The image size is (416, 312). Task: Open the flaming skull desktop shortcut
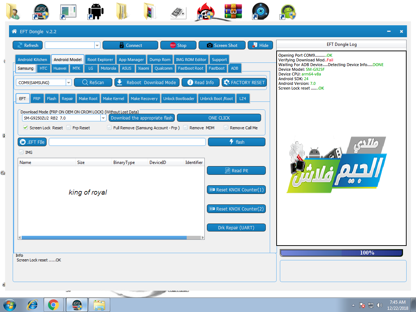[x=205, y=12]
